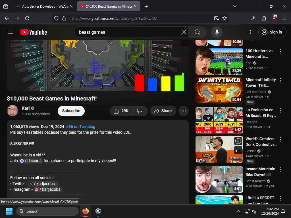This screenshot has width=291, height=218.
Task: Open options for World's Greatest Dunk Contest
Action: tap(280, 139)
